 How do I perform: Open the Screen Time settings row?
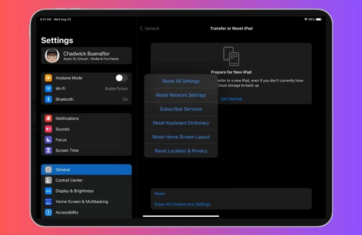tap(86, 150)
